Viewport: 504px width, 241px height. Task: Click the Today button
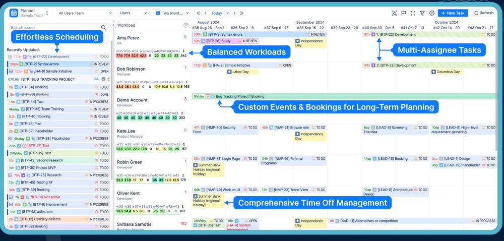(217, 13)
